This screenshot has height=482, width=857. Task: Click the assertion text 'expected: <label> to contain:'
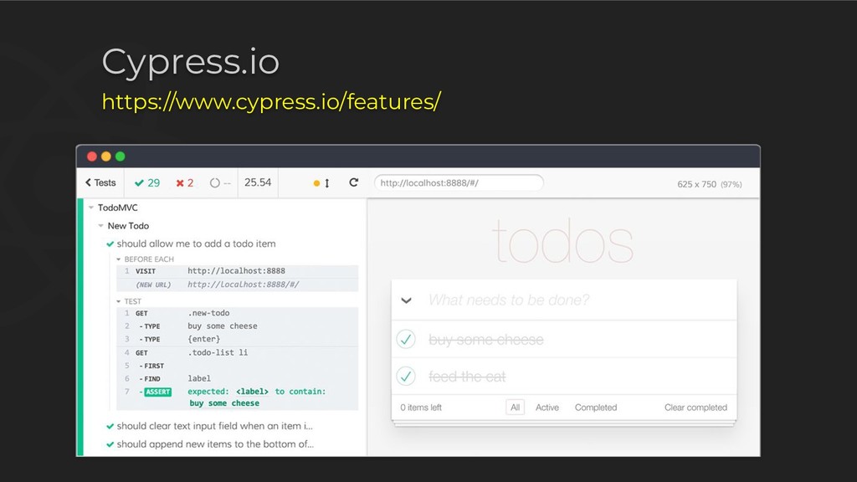(x=256, y=392)
